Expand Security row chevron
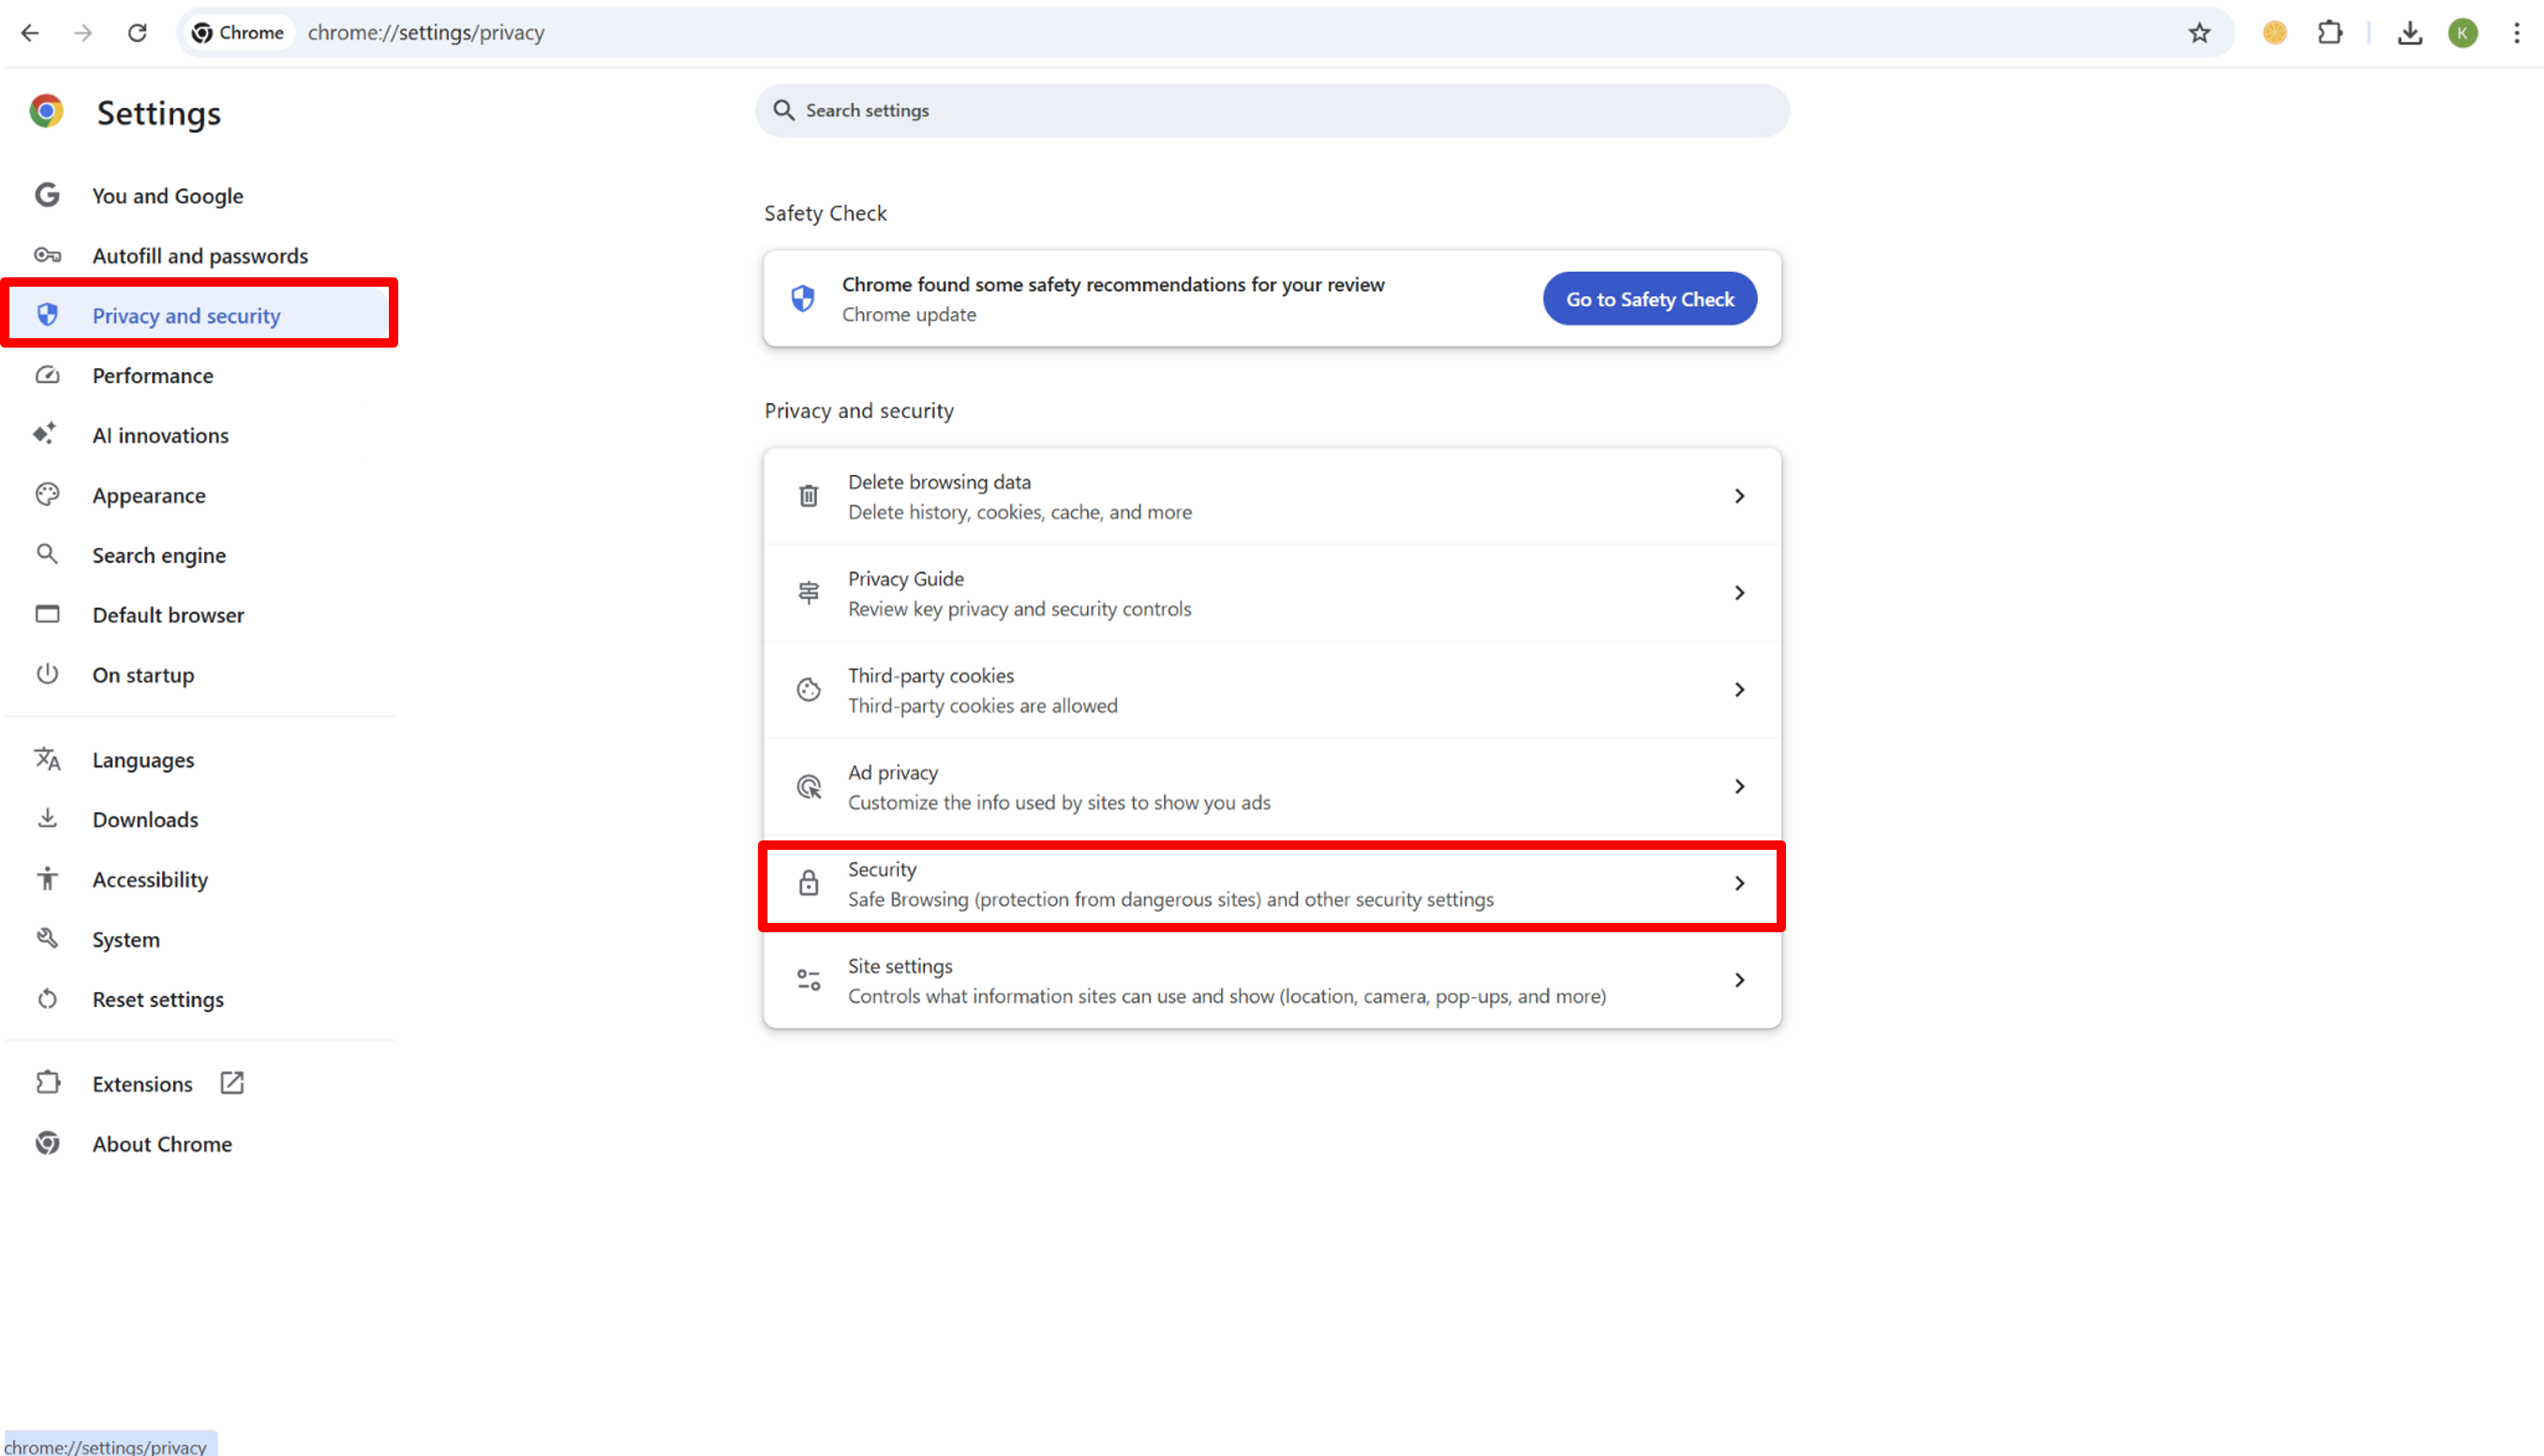Viewport: 2544px width, 1456px height. (1739, 884)
